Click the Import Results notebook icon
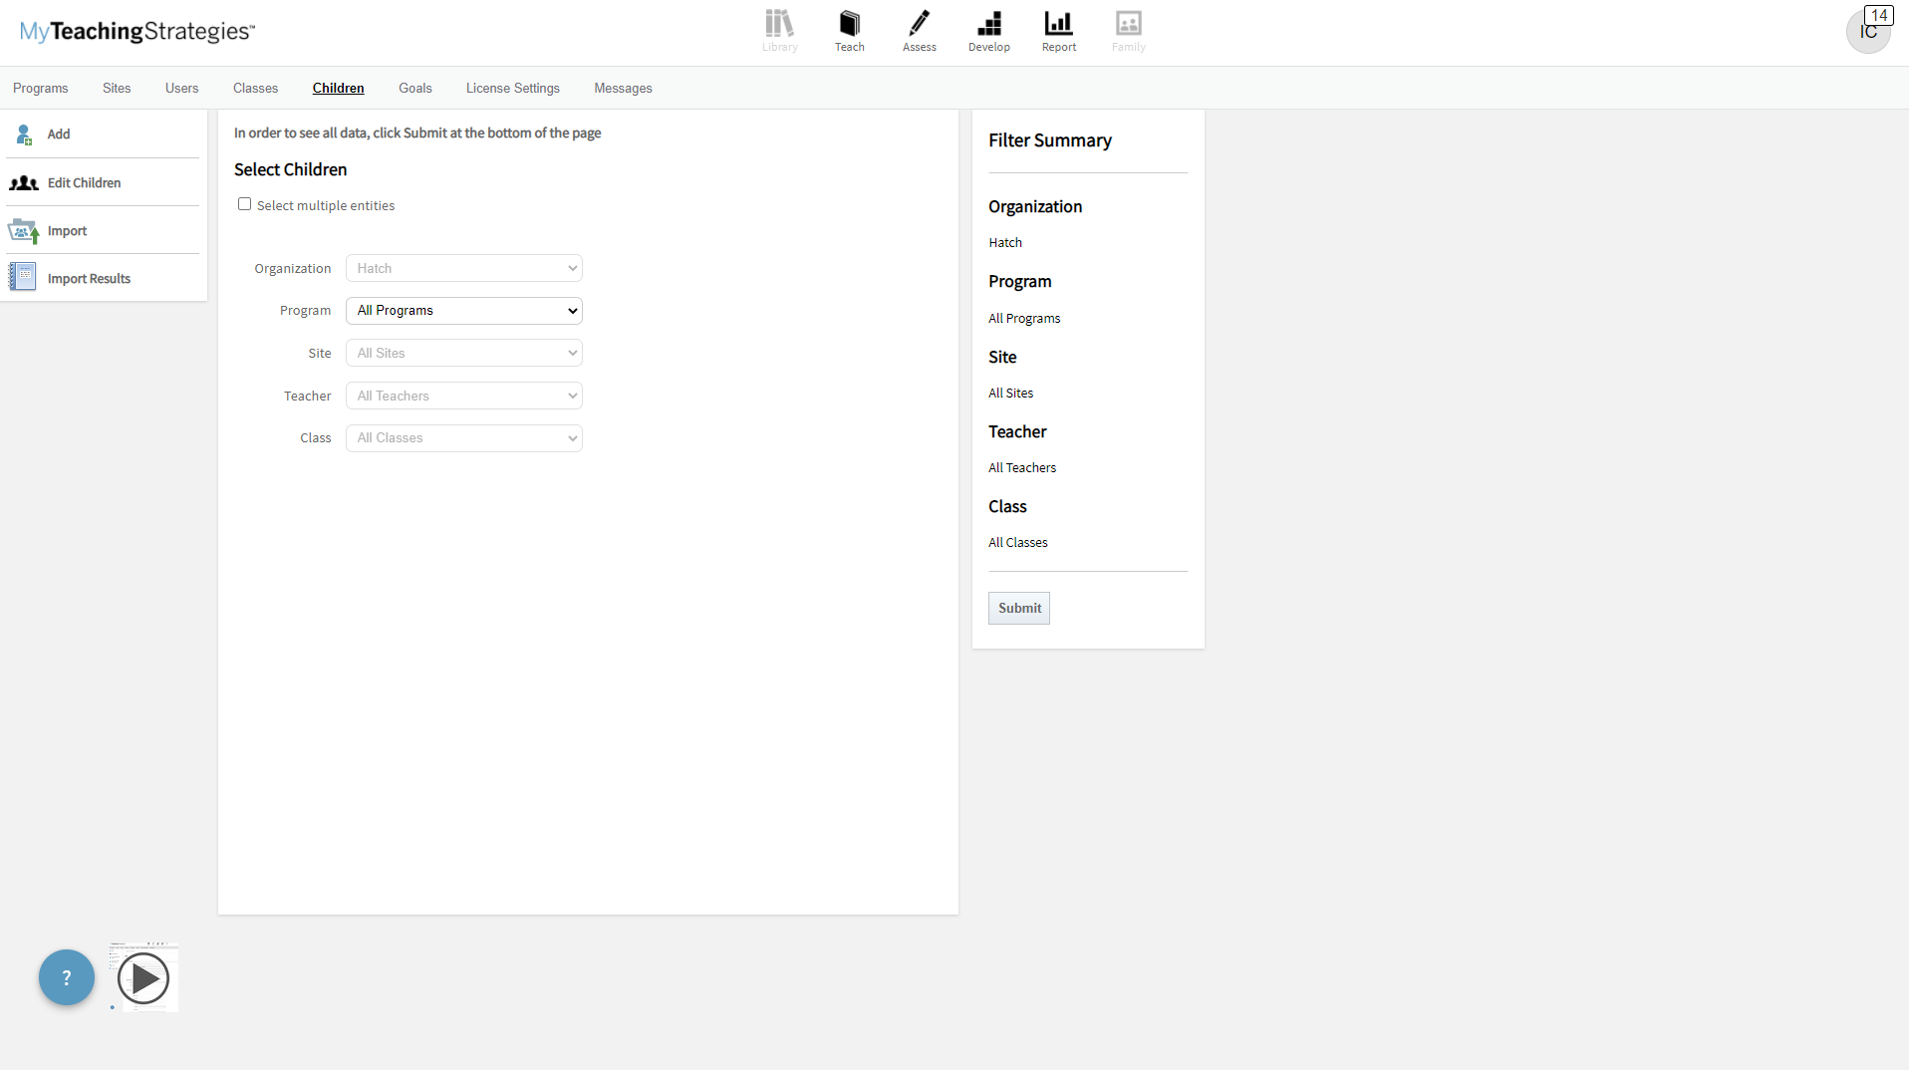This screenshot has height=1070, width=1909. pos(22,277)
